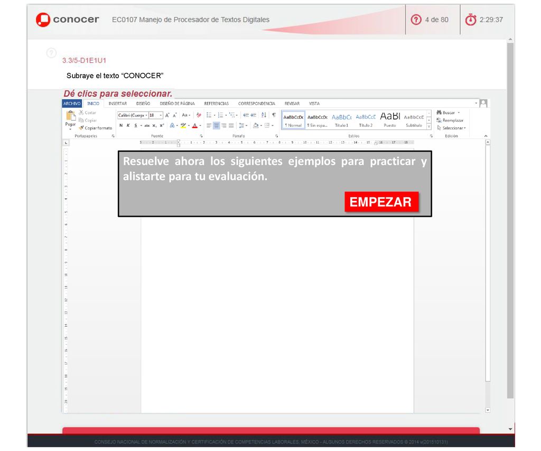Click the numbered list icon

tap(220, 115)
